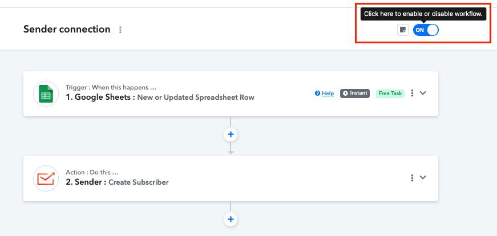The image size is (497, 236).
Task: Click the enable or disable workflow tooltip
Action: [x=423, y=14]
